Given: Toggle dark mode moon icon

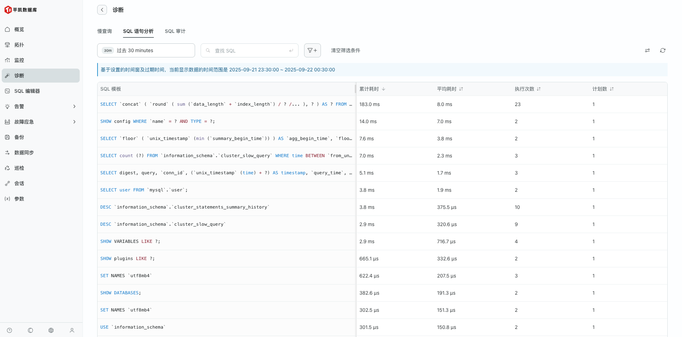Looking at the screenshot, I should pos(30,330).
